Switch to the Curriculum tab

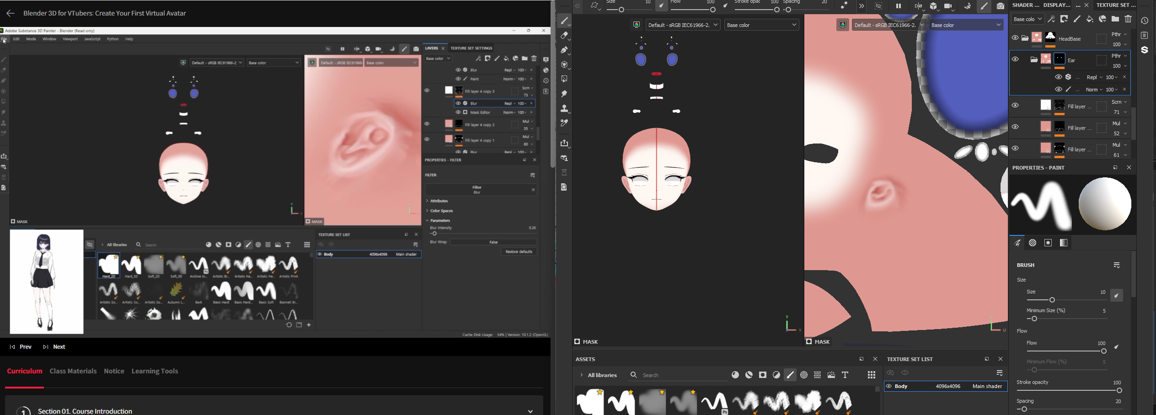click(x=25, y=371)
